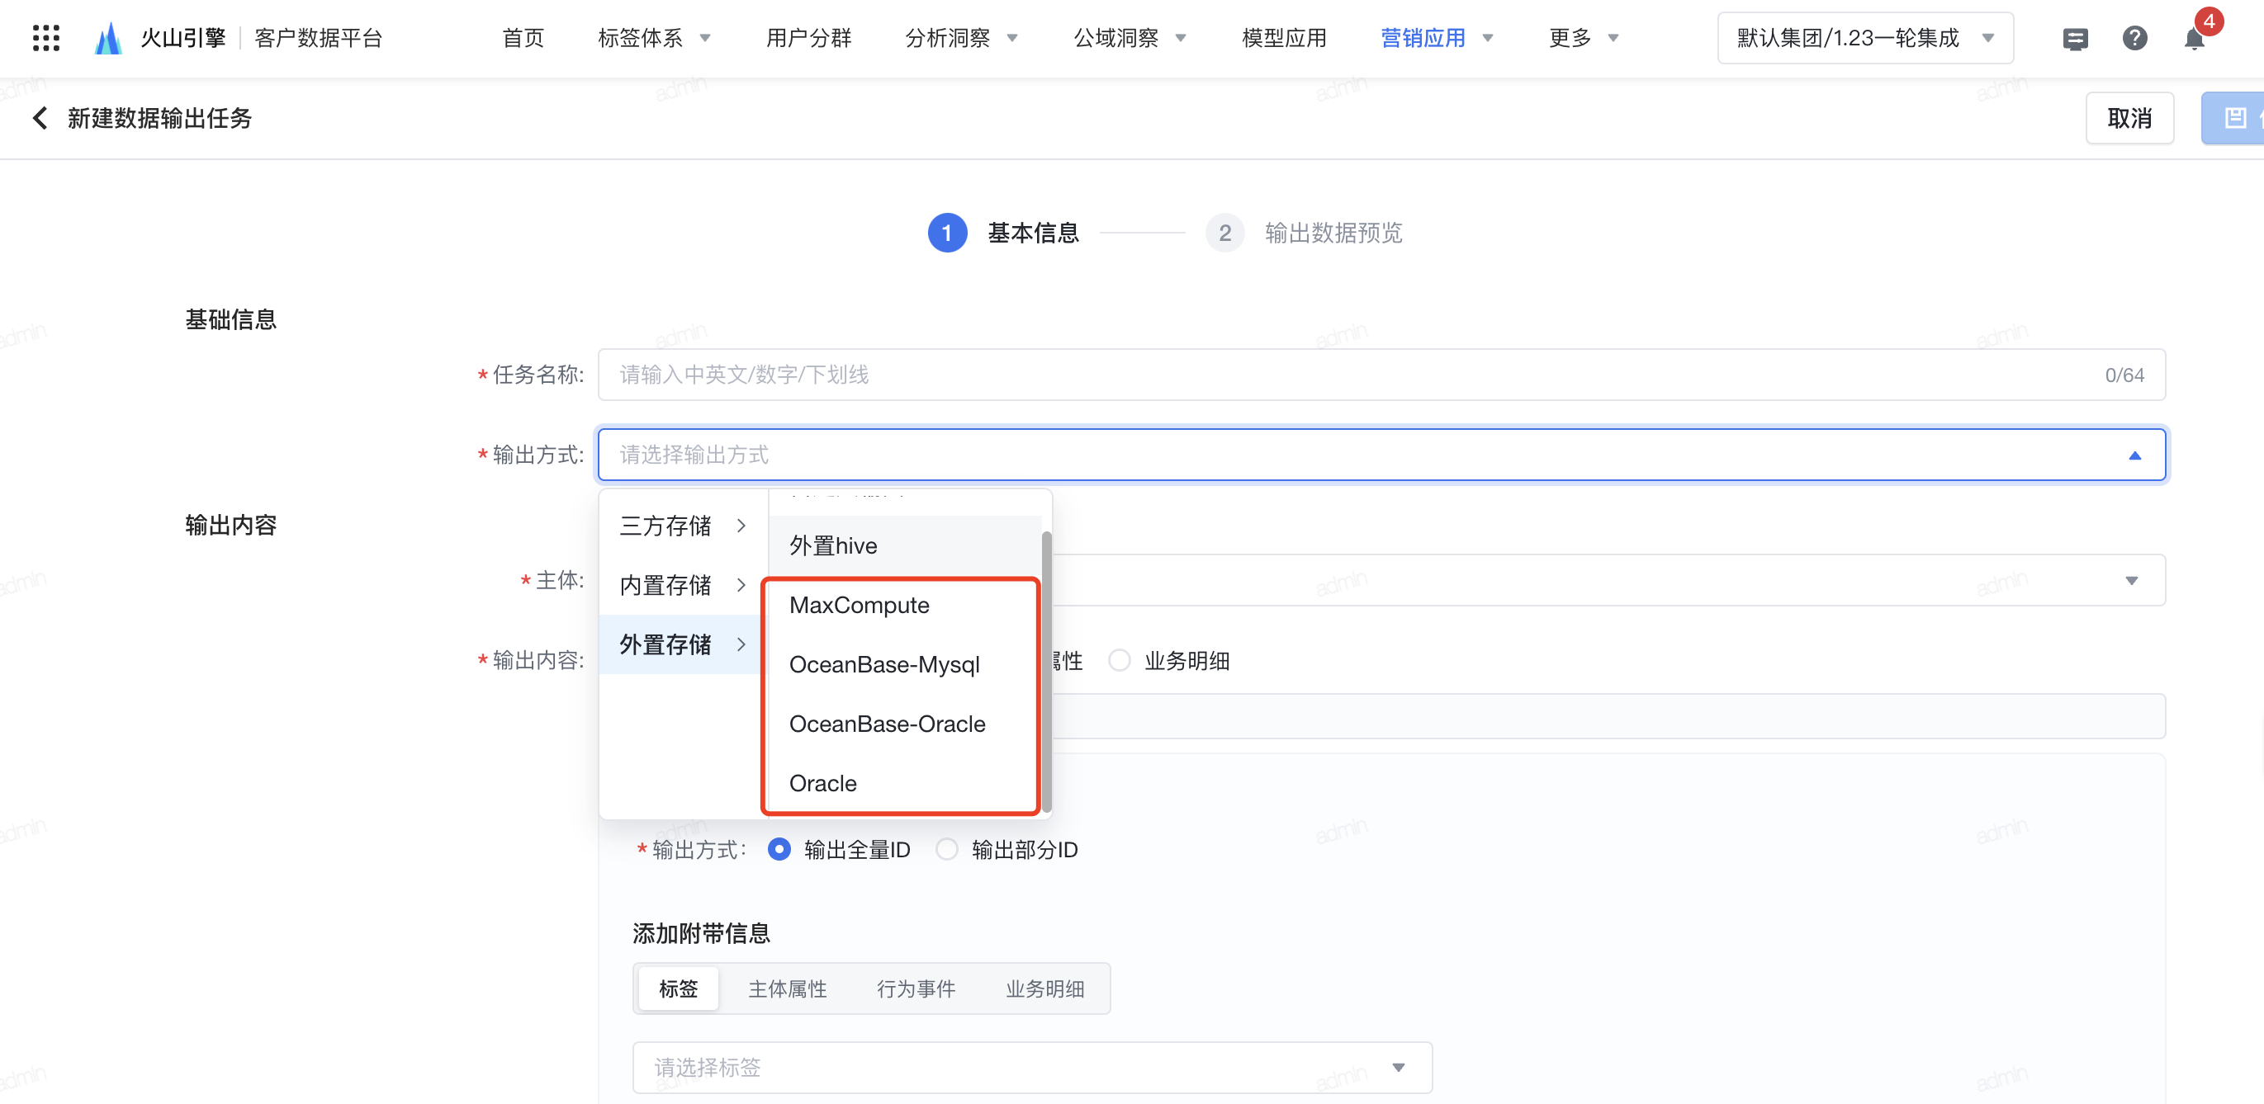Open the 主体 dropdown
This screenshot has width=2264, height=1104.
(x=1608, y=580)
